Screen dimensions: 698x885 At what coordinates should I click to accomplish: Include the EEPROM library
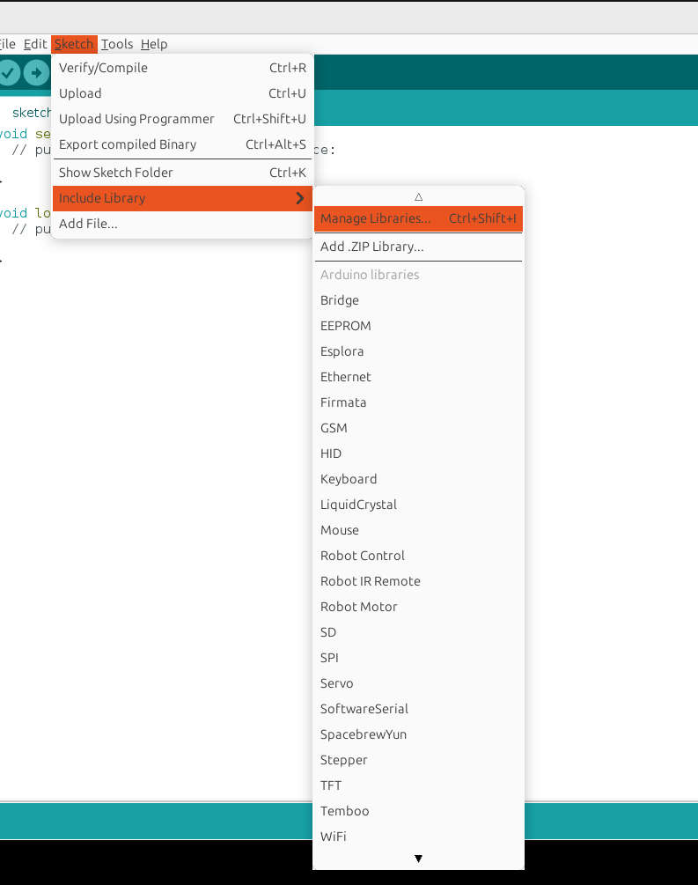(418, 326)
